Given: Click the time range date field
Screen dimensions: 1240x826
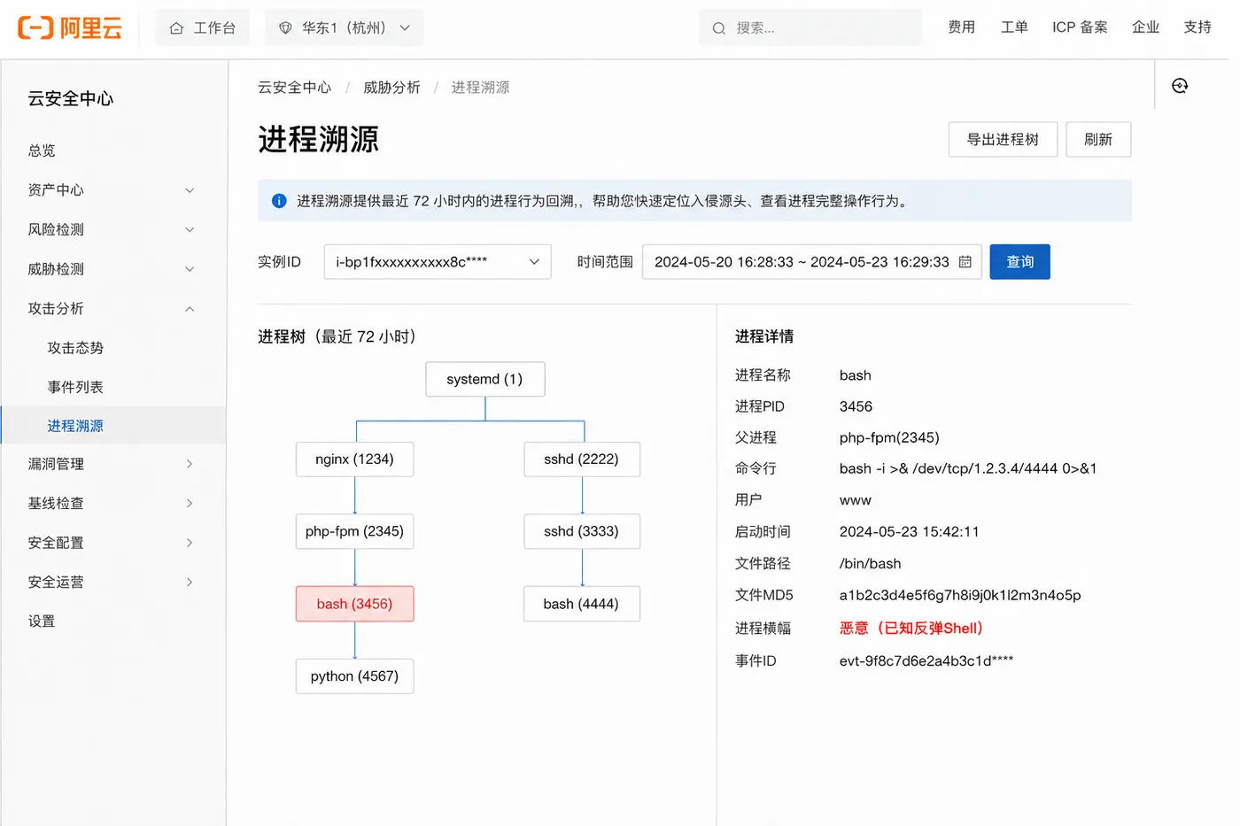Looking at the screenshot, I should click(812, 262).
